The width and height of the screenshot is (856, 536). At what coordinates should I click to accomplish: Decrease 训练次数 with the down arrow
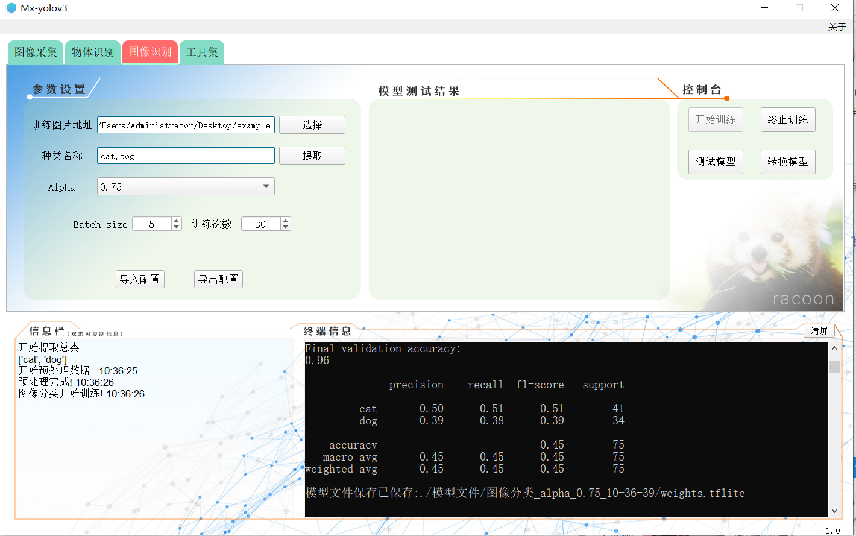click(x=286, y=227)
